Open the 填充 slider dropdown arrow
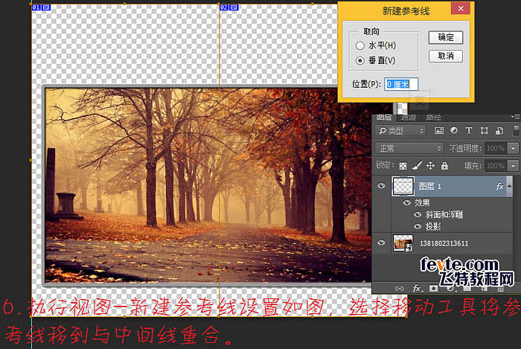 (x=514, y=165)
